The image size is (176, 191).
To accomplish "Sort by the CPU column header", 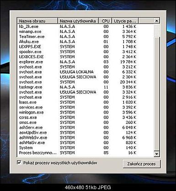I will (106, 21).
